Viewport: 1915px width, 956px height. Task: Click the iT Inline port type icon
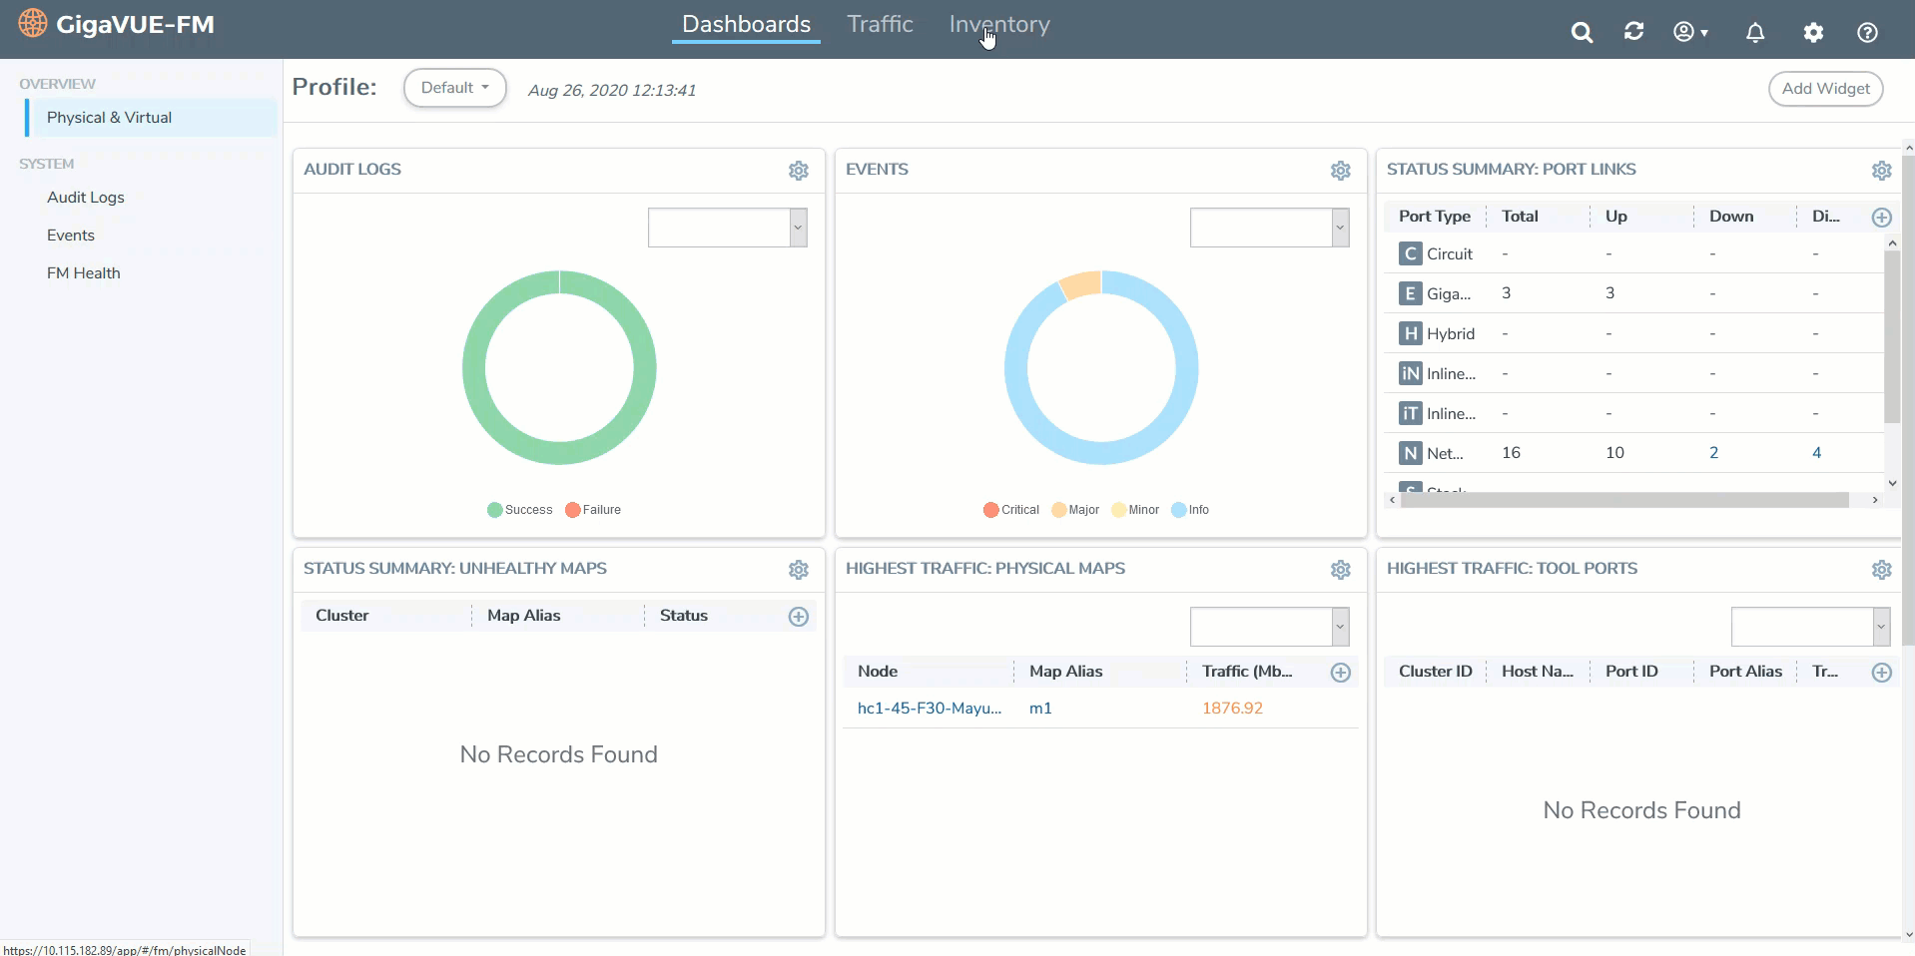coord(1410,413)
